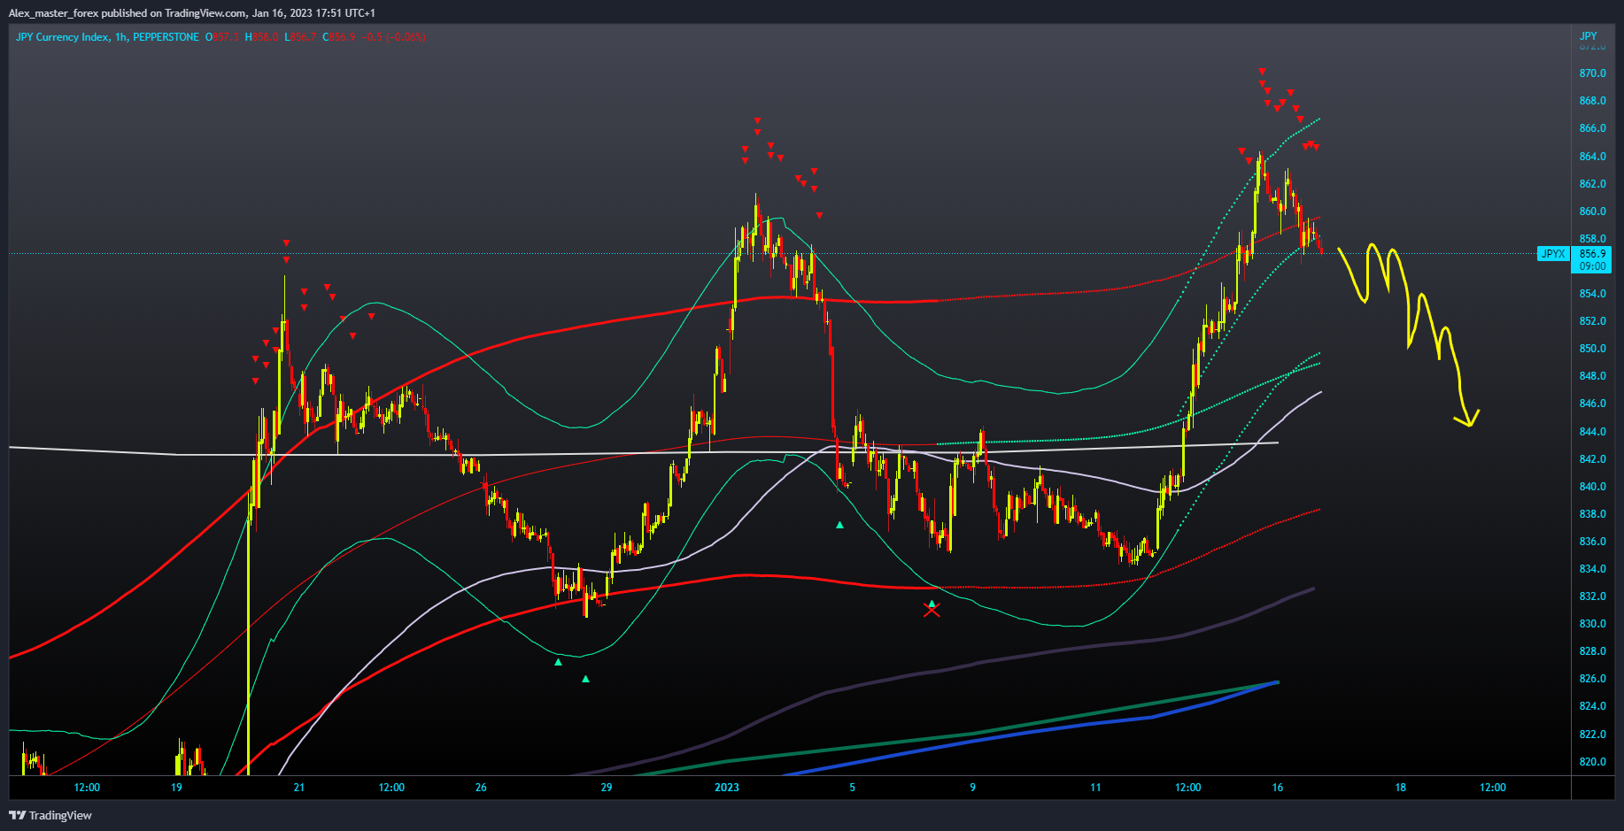Image resolution: width=1624 pixels, height=831 pixels.
Task: Click the 866.0 price axis label
Action: 1592,128
